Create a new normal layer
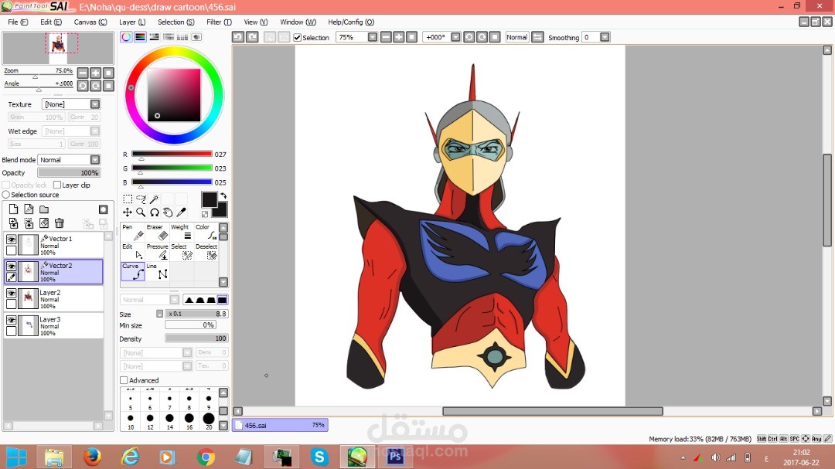This screenshot has width=835, height=469. (13, 209)
